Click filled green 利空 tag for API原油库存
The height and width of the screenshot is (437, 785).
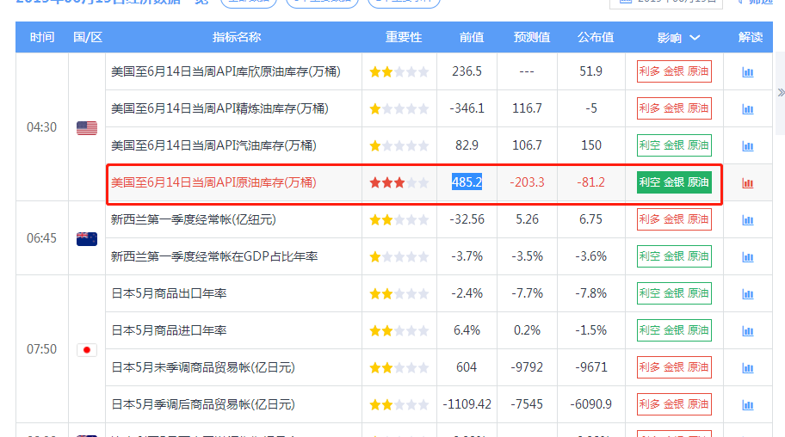click(674, 182)
